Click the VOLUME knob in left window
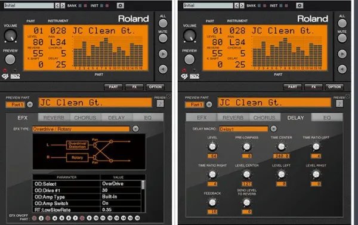Viewport: 358px width, 225px height. (10, 36)
